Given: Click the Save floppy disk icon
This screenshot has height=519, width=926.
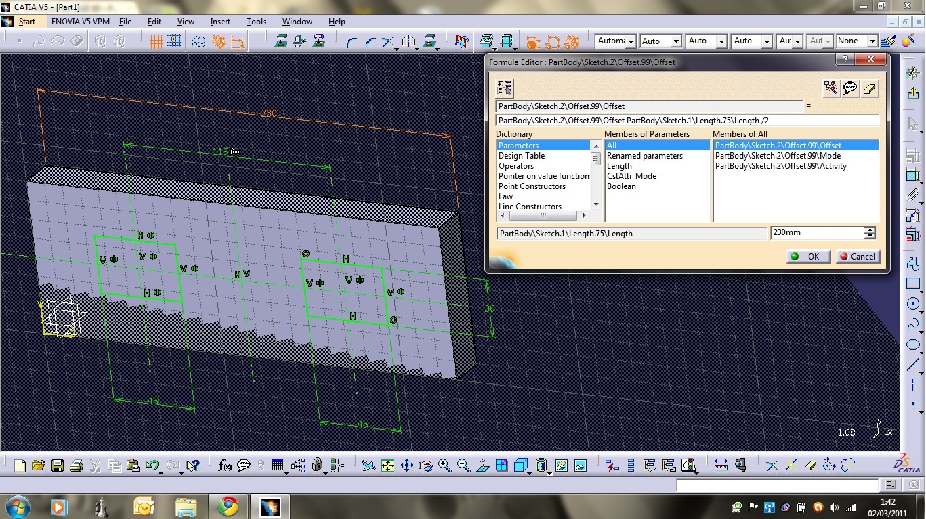Looking at the screenshot, I should pyautogui.click(x=57, y=465).
